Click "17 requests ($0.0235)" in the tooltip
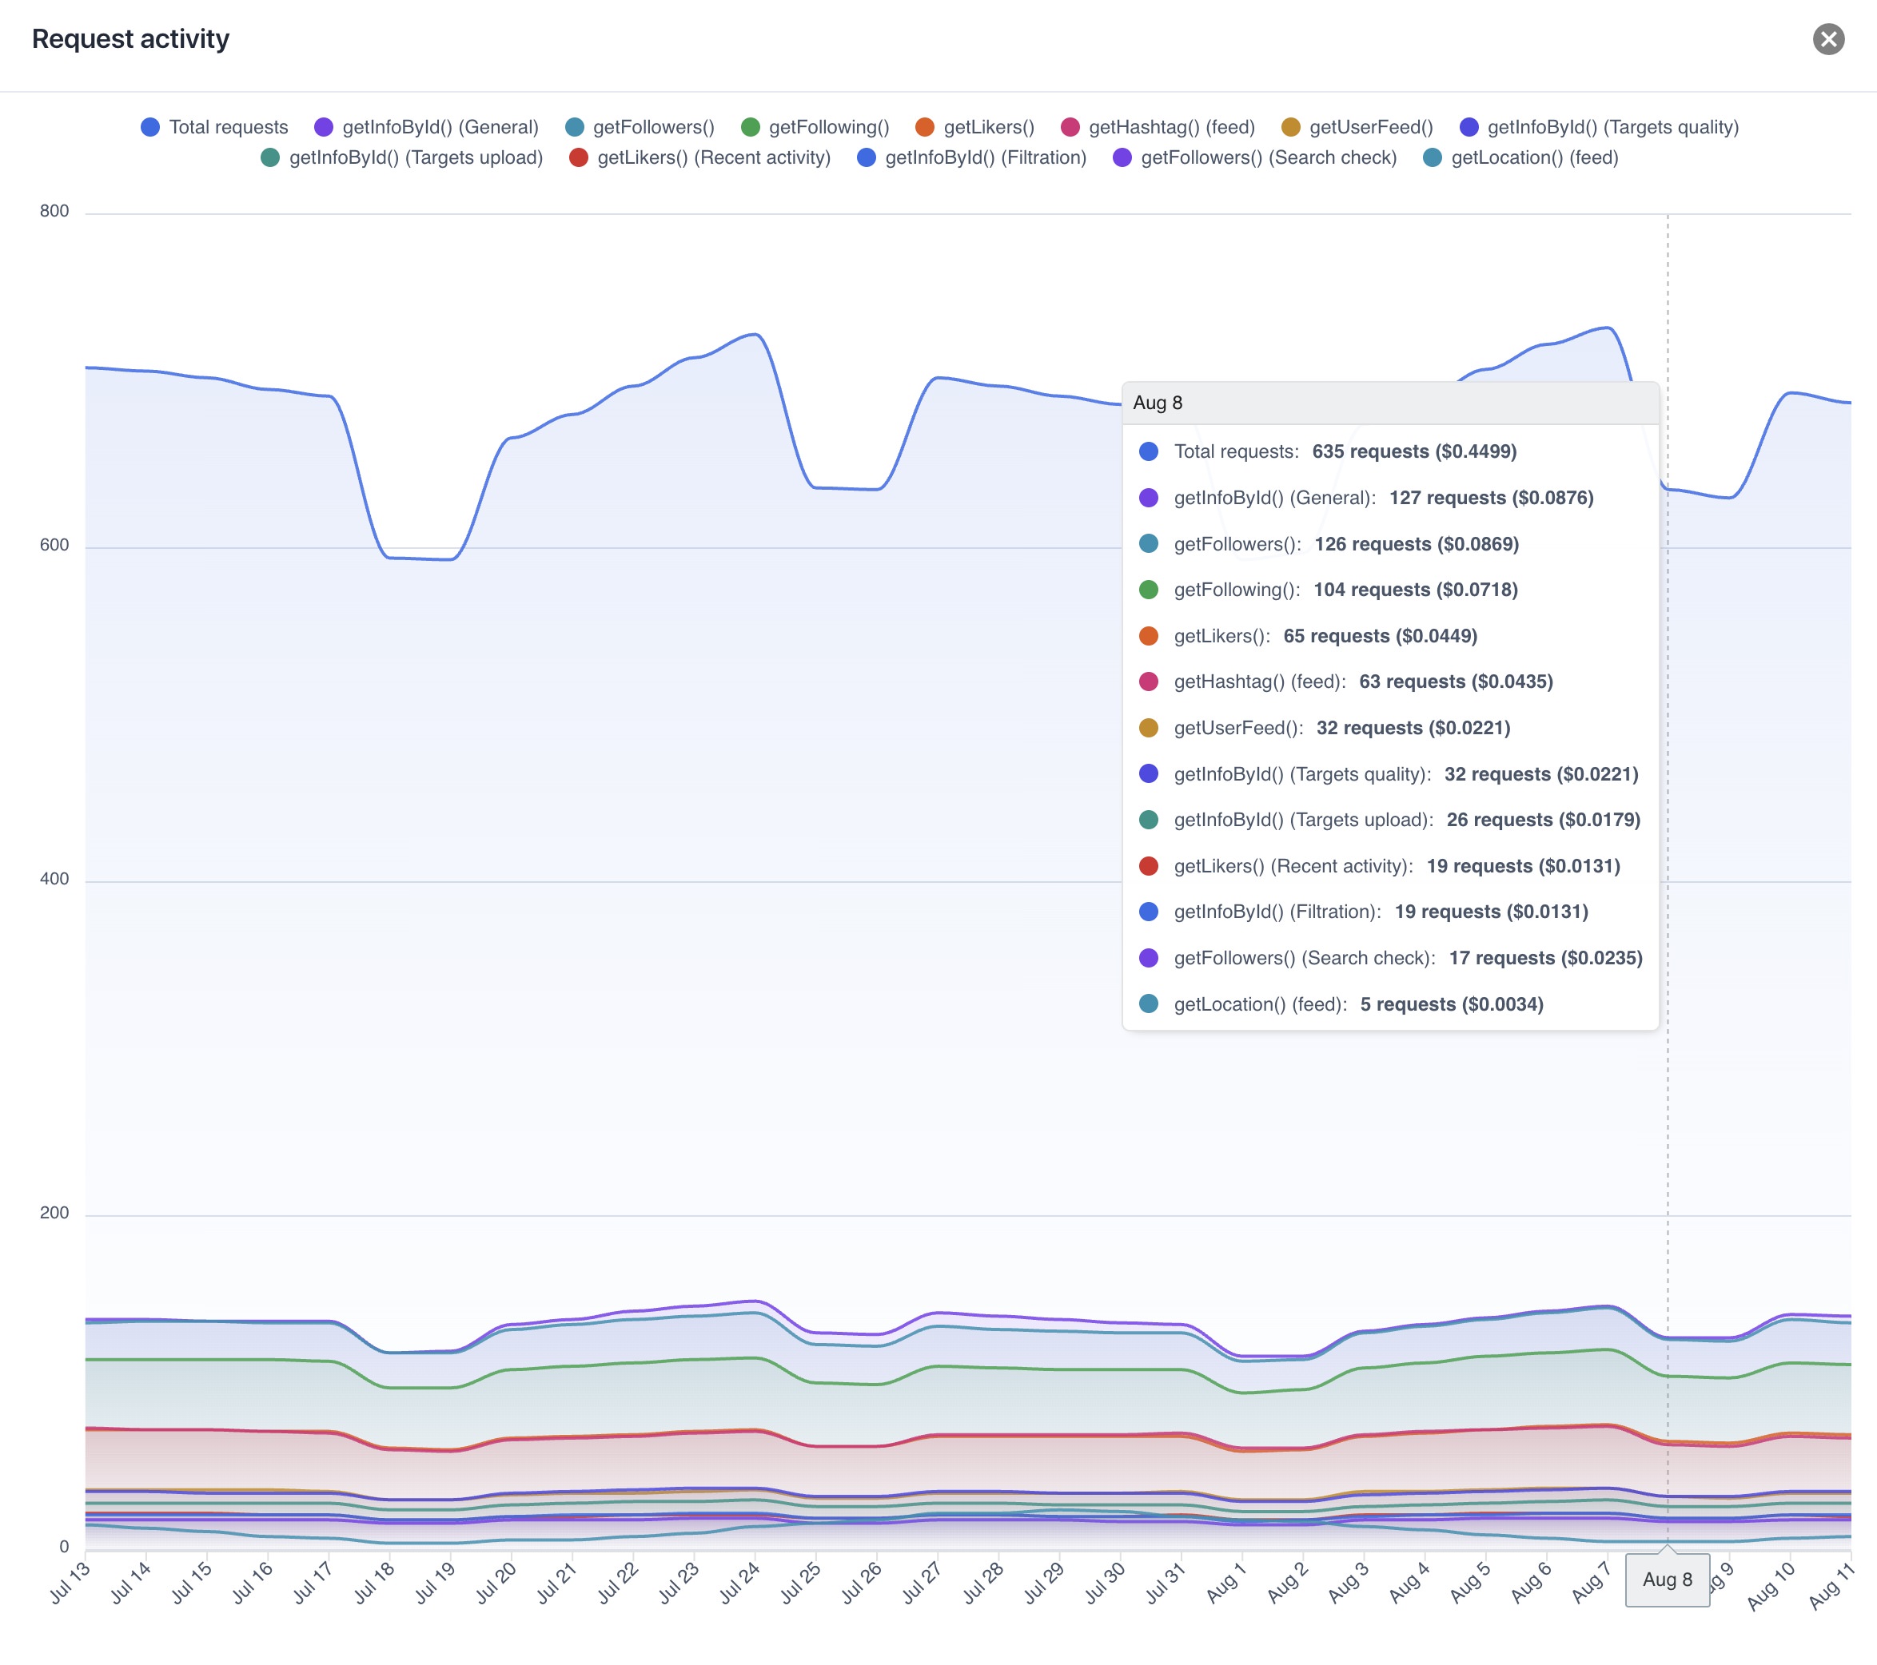 pos(1545,958)
